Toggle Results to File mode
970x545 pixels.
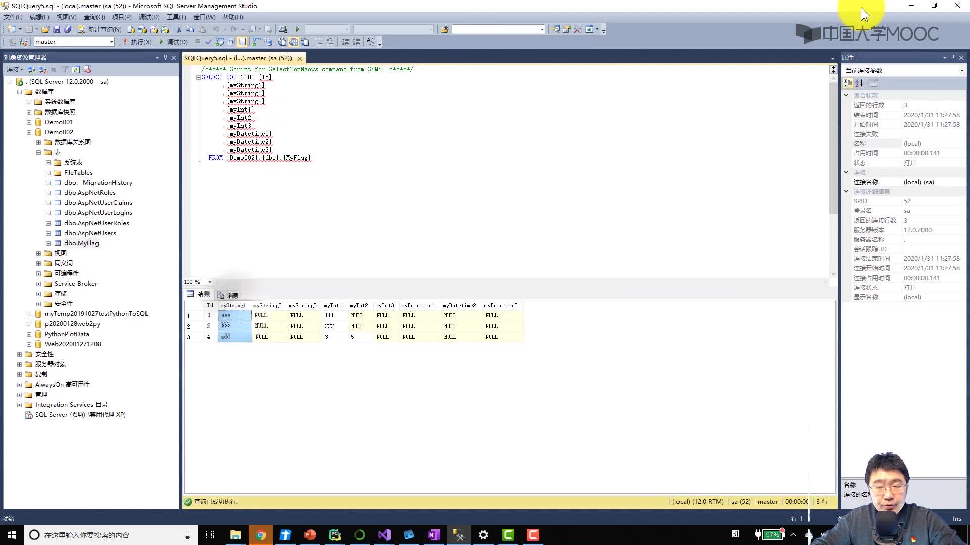[305, 42]
